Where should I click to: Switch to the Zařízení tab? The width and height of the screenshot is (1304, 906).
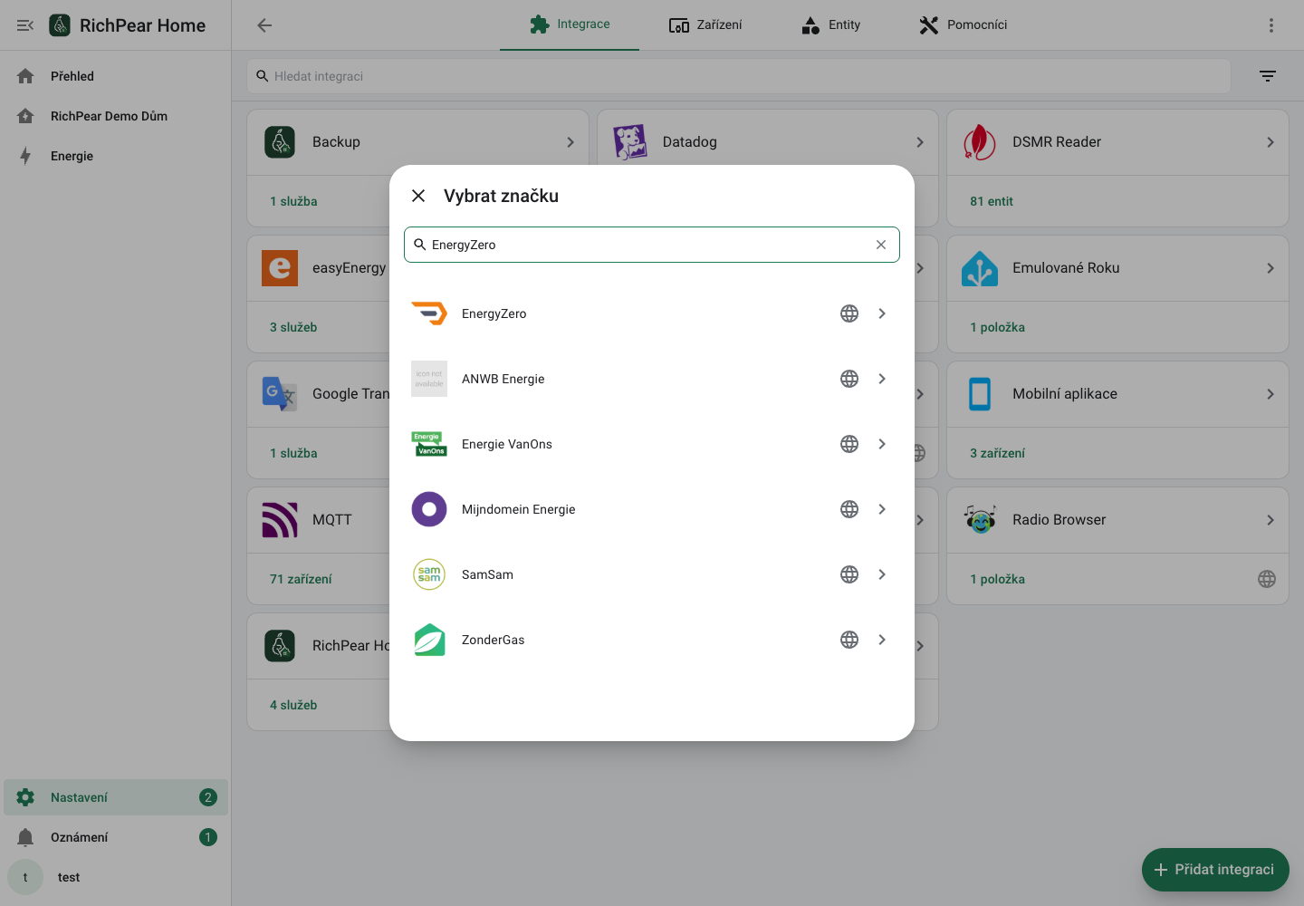[705, 24]
